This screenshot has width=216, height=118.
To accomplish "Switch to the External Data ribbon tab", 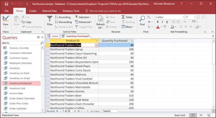I will click(x=49, y=11).
